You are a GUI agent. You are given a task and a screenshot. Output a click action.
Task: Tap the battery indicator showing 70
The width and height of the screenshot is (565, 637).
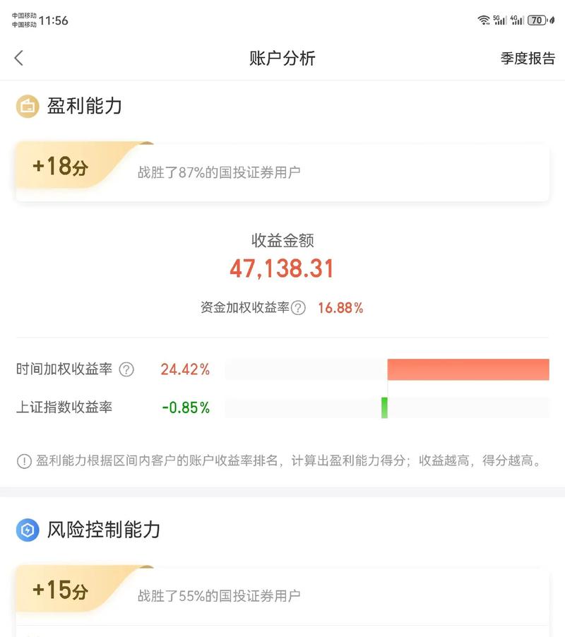[538, 20]
